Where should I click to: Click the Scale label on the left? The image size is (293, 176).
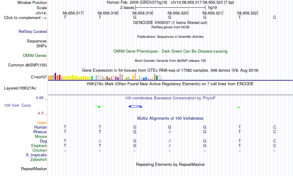42,8
